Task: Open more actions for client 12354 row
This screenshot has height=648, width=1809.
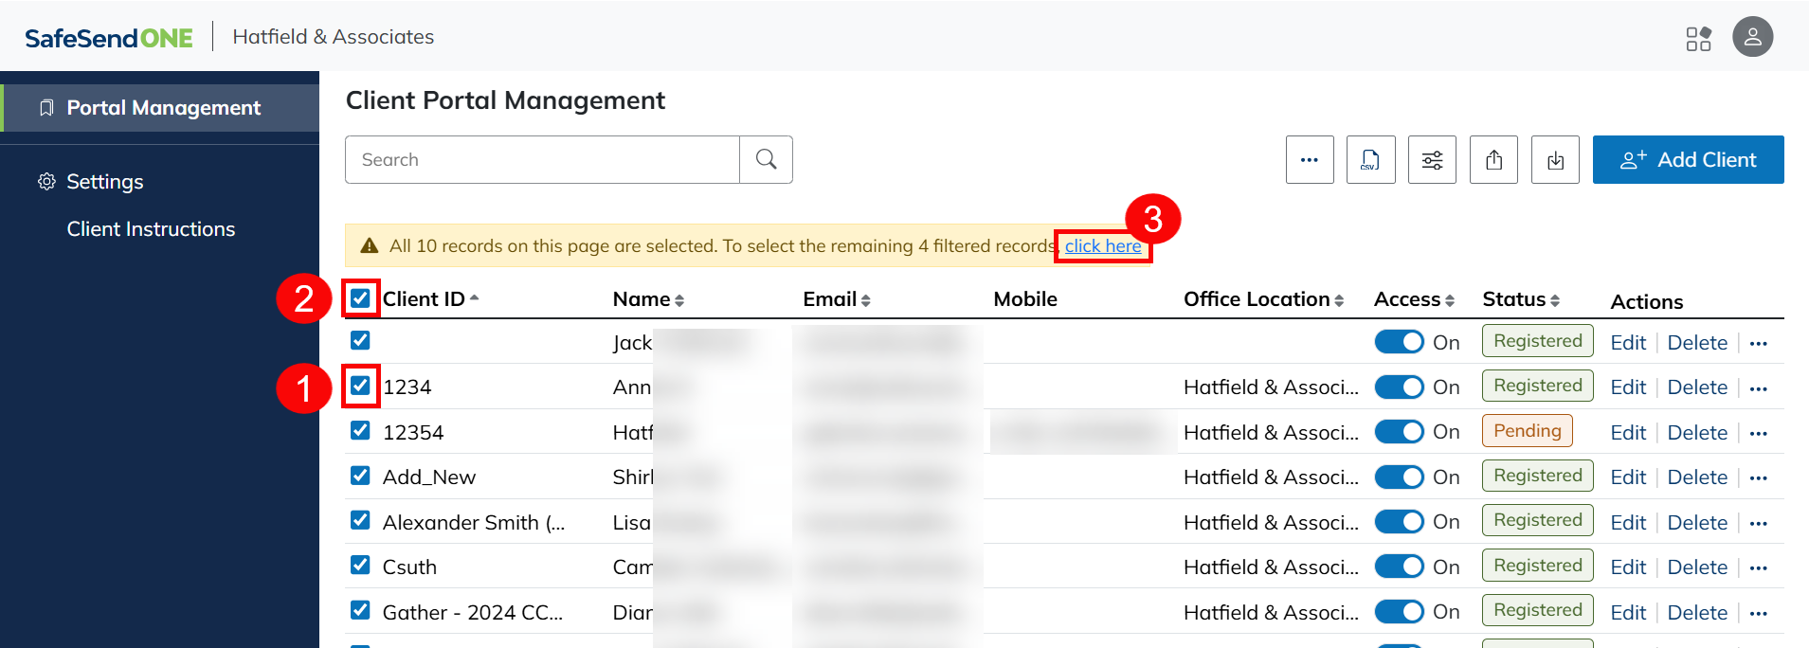Action: click(x=1759, y=433)
